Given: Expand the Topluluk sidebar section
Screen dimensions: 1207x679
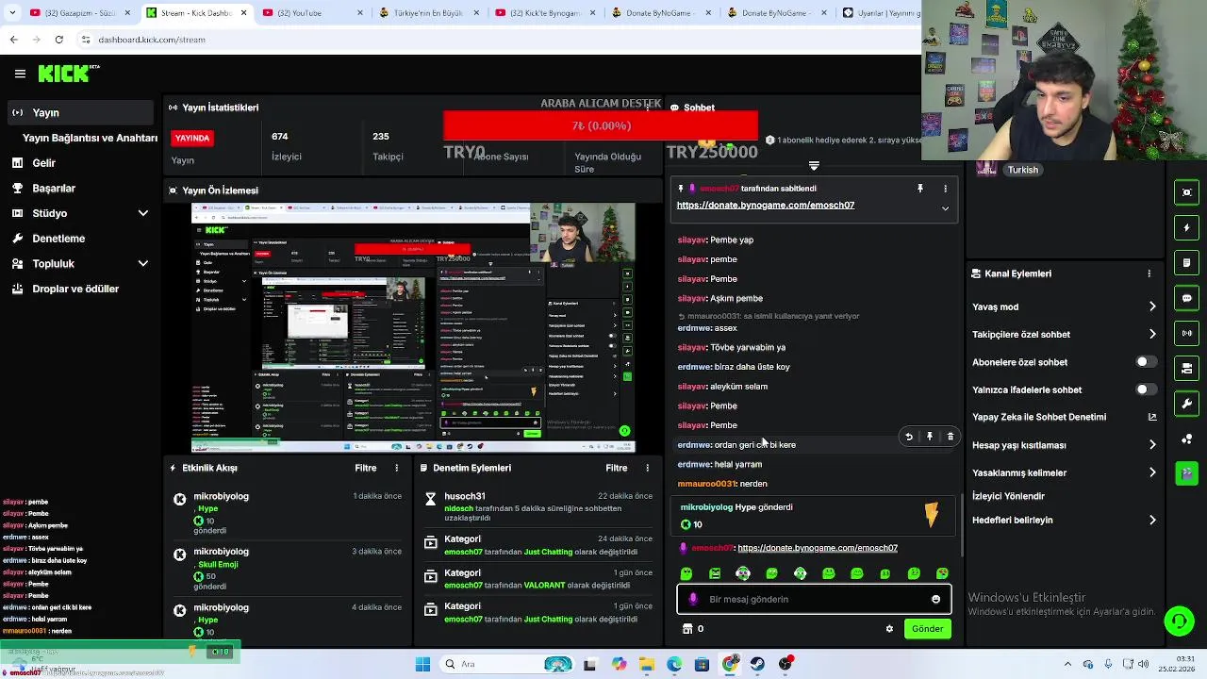Looking at the screenshot, I should click(x=143, y=264).
